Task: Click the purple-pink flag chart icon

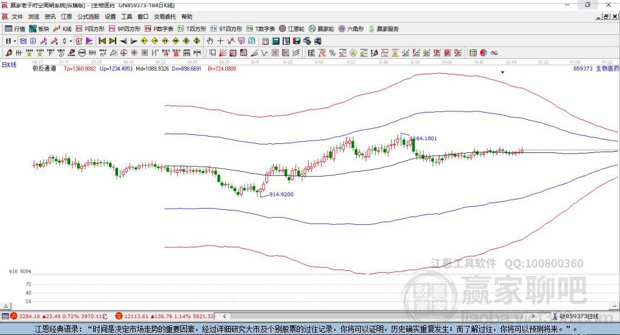Action: (90, 41)
